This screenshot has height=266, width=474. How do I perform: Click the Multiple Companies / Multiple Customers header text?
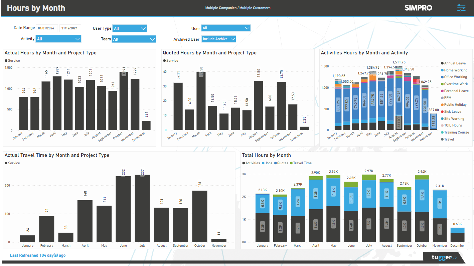coord(238,7)
